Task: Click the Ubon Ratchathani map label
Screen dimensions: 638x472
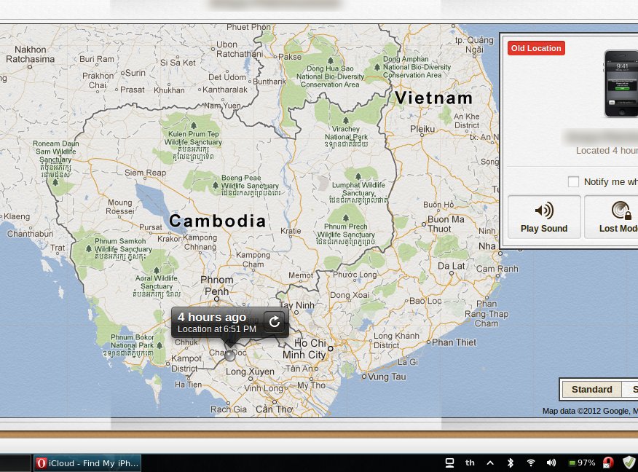Action: click(240, 50)
